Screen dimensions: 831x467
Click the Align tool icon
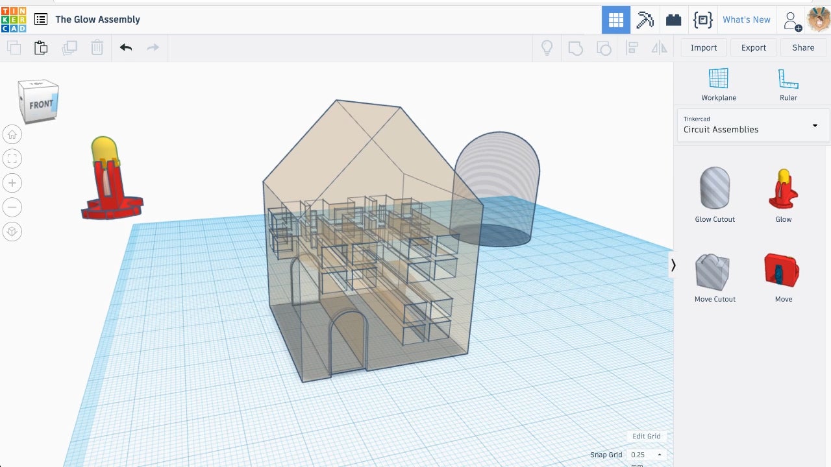[x=632, y=47]
